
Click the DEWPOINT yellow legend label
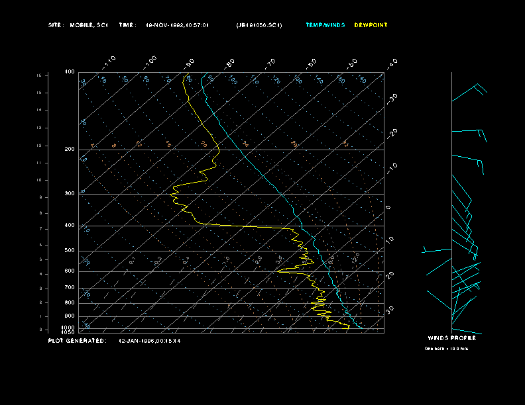(371, 25)
